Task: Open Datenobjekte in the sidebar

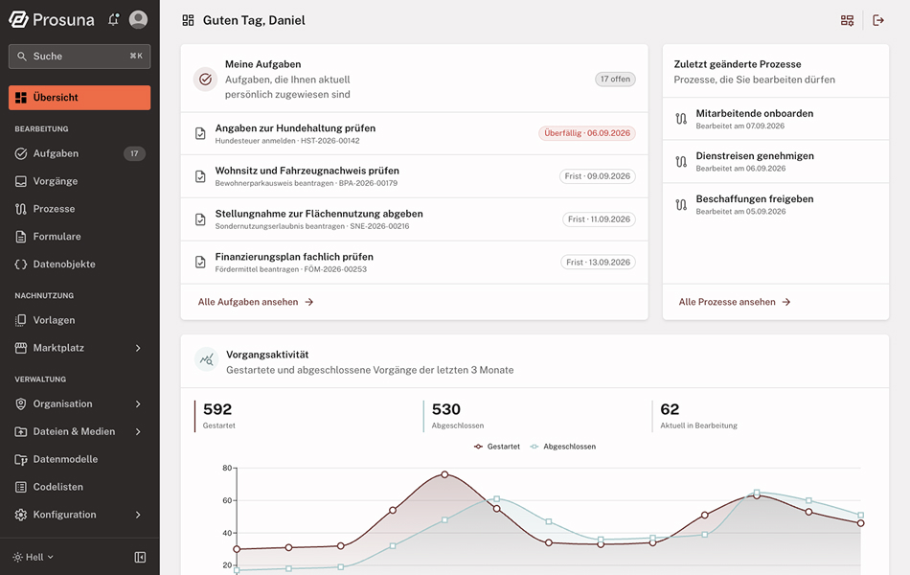Action: click(80, 264)
